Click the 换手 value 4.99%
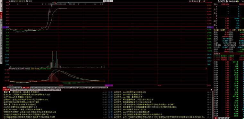Screen dimensions: 244x119 click(x=241, y=41)
